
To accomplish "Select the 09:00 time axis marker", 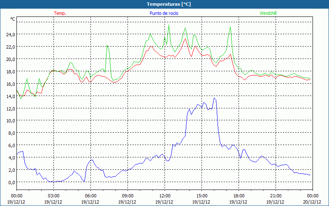I will [127, 196].
